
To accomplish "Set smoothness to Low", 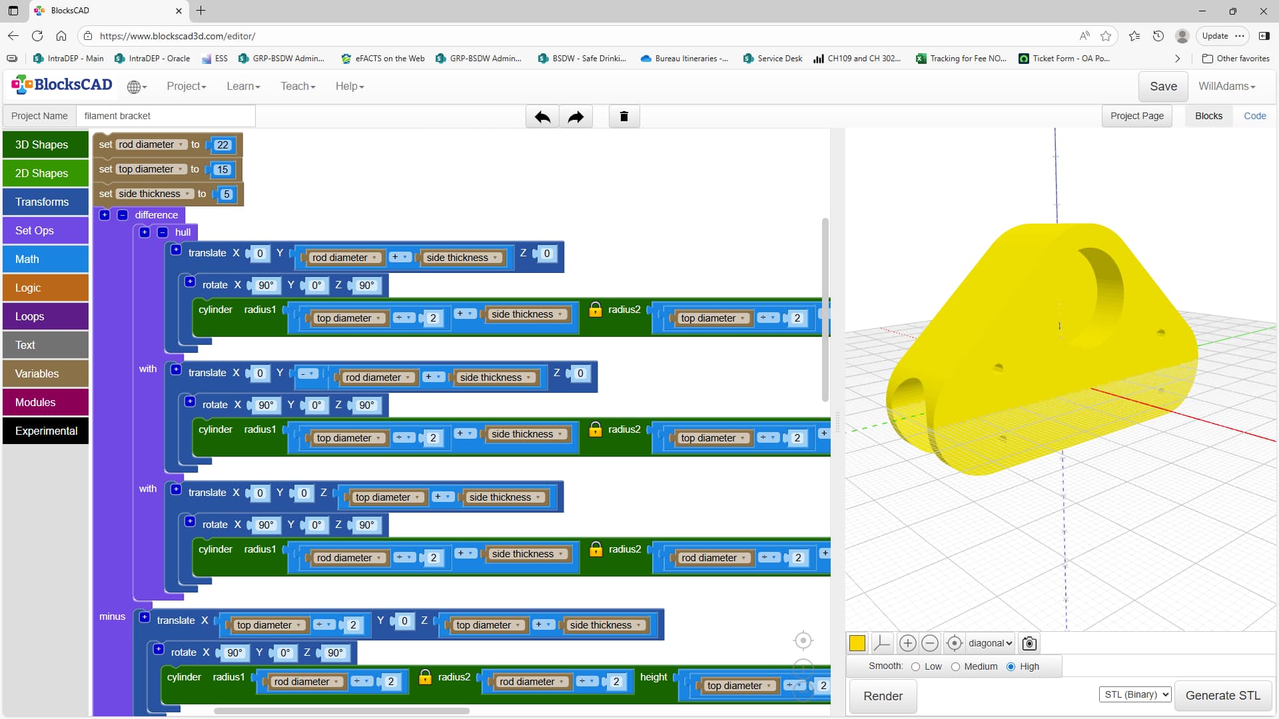I will pos(916,667).
